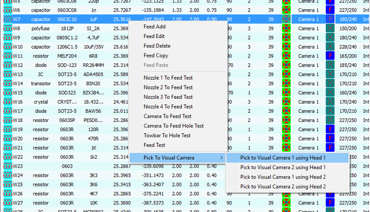Click the BAW56 value in row W17
This screenshot has height=212, width=370.
(x=93, y=111)
